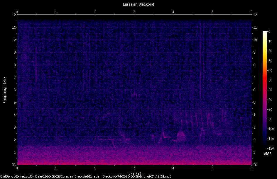Click the -30 value on the color scale
The image size is (277, 179).
(270, 61)
